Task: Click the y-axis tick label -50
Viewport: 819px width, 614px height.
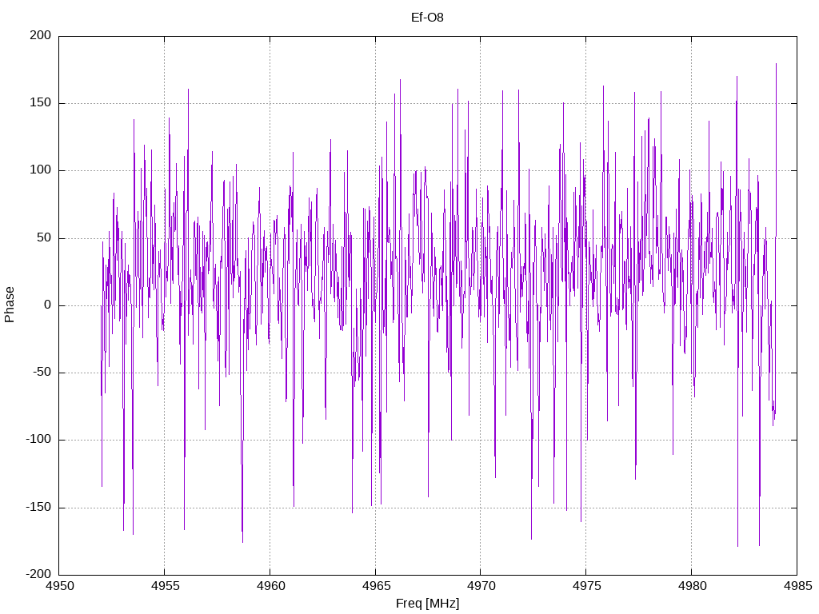Action: (42, 373)
